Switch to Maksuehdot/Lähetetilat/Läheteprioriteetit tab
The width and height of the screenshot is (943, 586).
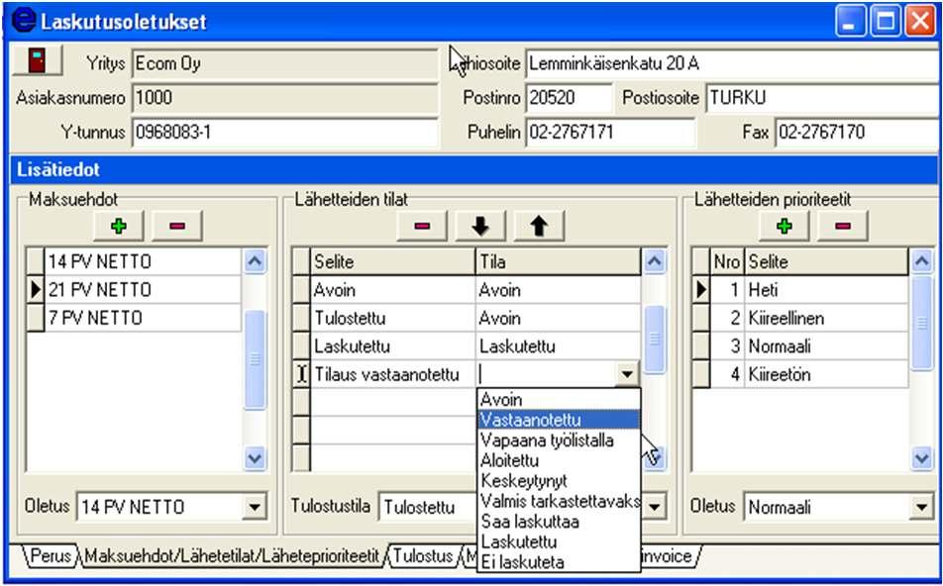[232, 556]
